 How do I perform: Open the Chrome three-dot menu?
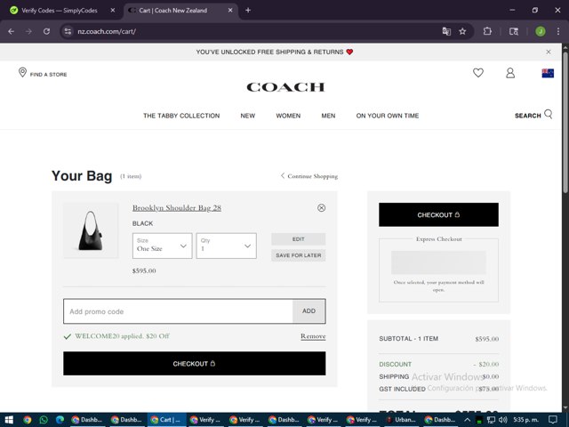click(x=558, y=32)
